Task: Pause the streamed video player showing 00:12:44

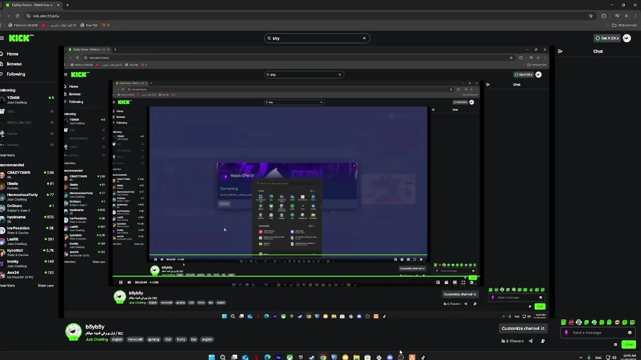Action: (x=120, y=282)
